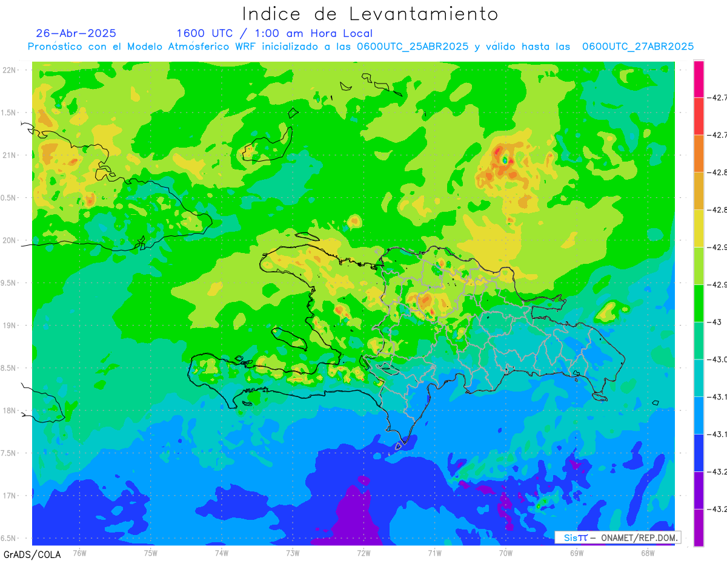The image size is (727, 561).
Task: Click the '69W' longitude axis label
Action: click(576, 552)
